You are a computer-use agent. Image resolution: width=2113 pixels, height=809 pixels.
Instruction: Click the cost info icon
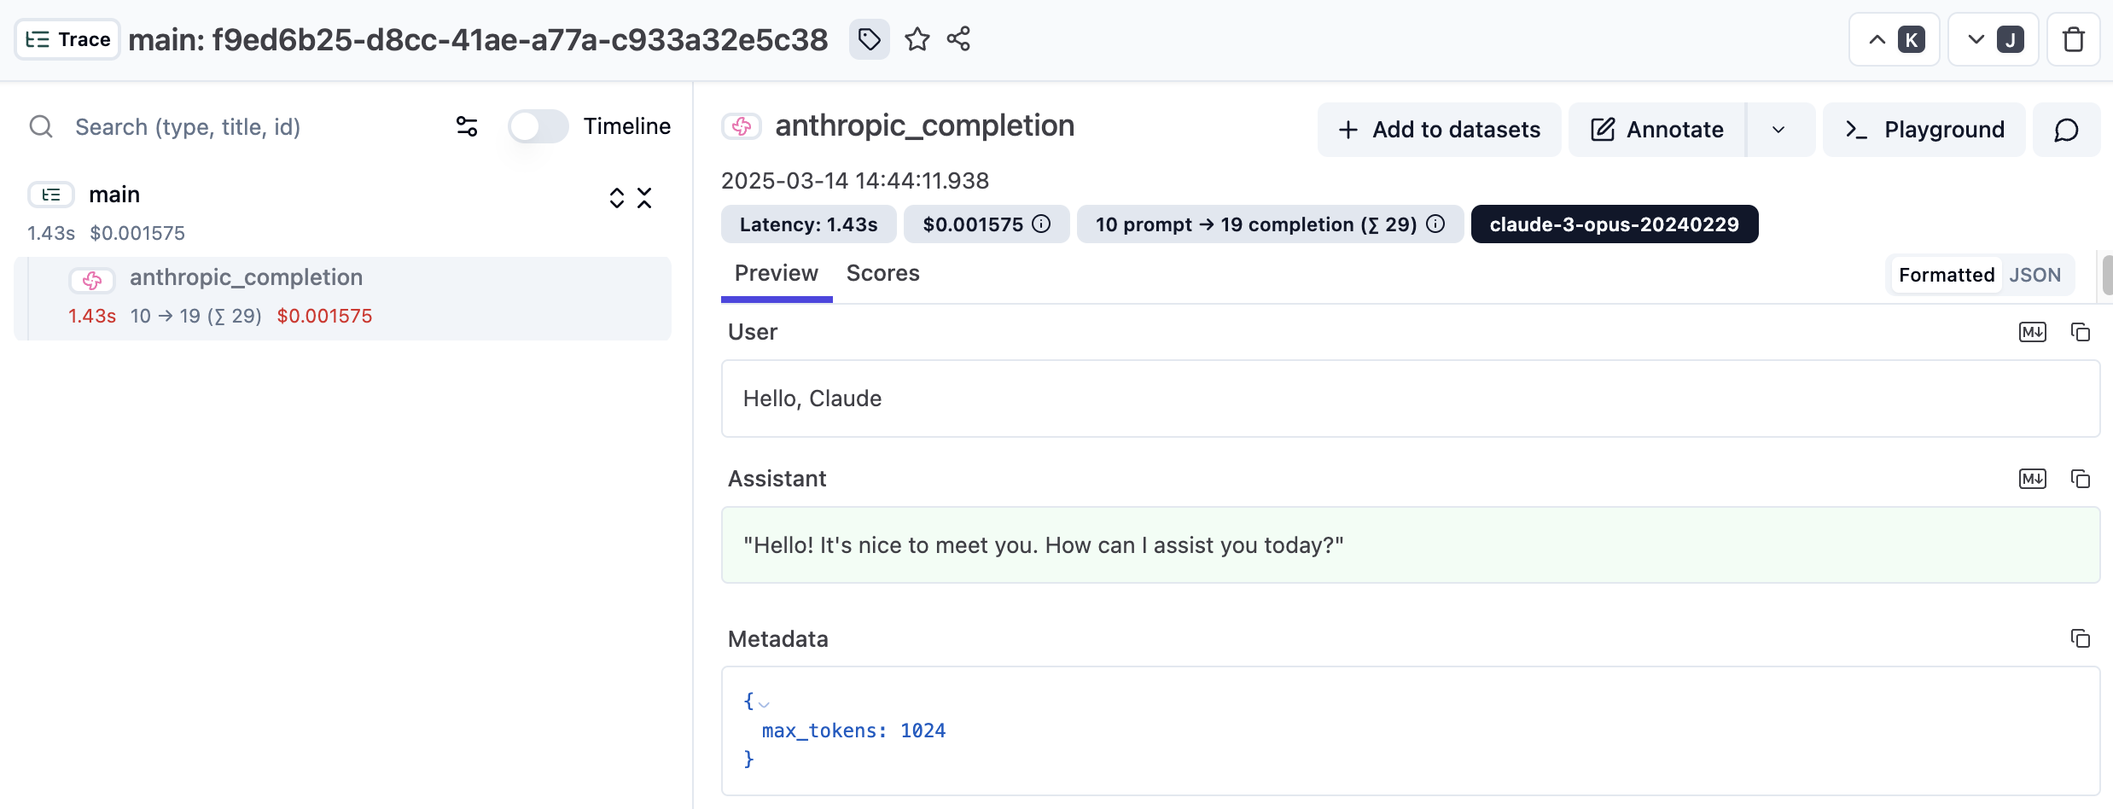coord(1041,224)
